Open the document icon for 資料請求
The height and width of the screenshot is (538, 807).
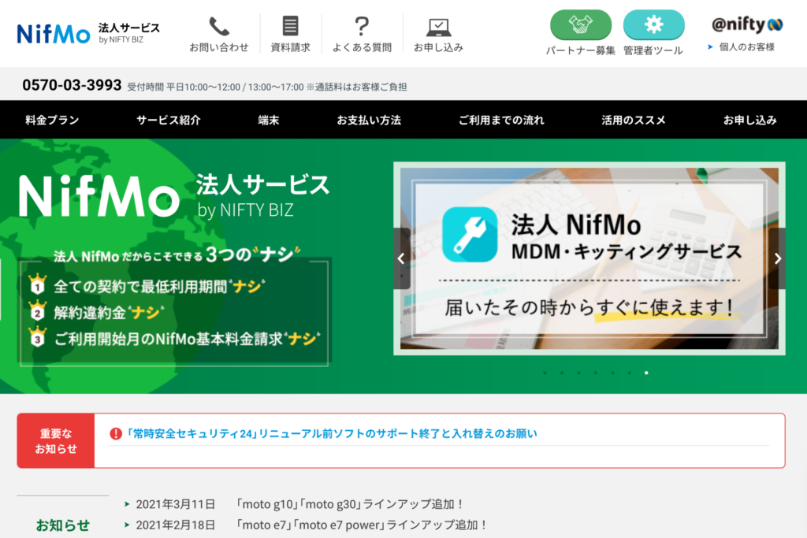point(290,26)
